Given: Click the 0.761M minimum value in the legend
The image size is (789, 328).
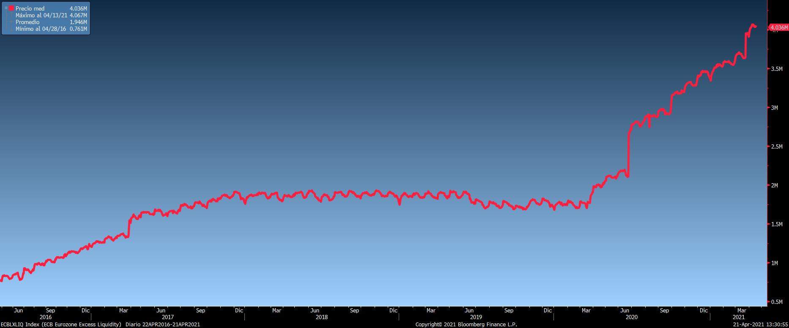Looking at the screenshot, I should click(78, 29).
